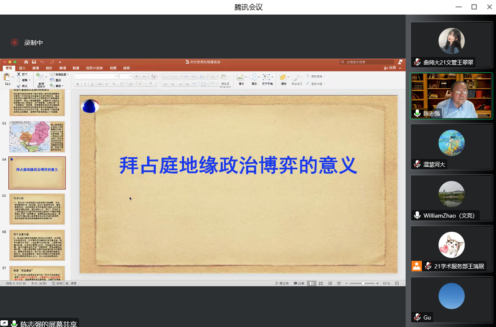Toggle the notes (備忘稿) pane

(x=282, y=283)
